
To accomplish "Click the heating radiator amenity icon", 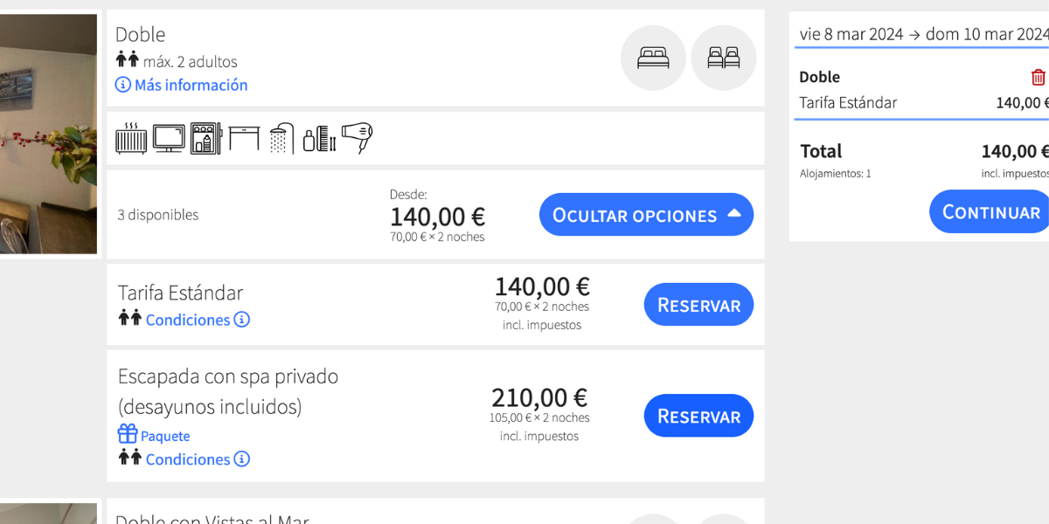I will [131, 138].
